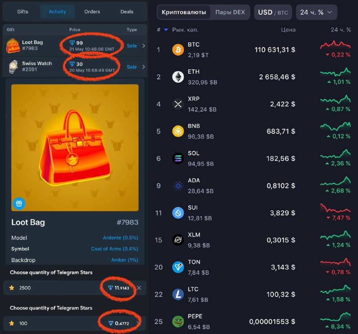The image size is (358, 334).
Task: Click the Bitcoin coin icon
Action: 178,50
